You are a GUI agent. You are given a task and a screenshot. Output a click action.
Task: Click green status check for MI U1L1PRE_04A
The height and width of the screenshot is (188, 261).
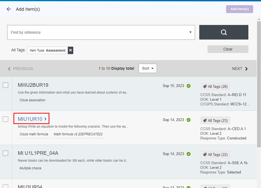point(188,154)
